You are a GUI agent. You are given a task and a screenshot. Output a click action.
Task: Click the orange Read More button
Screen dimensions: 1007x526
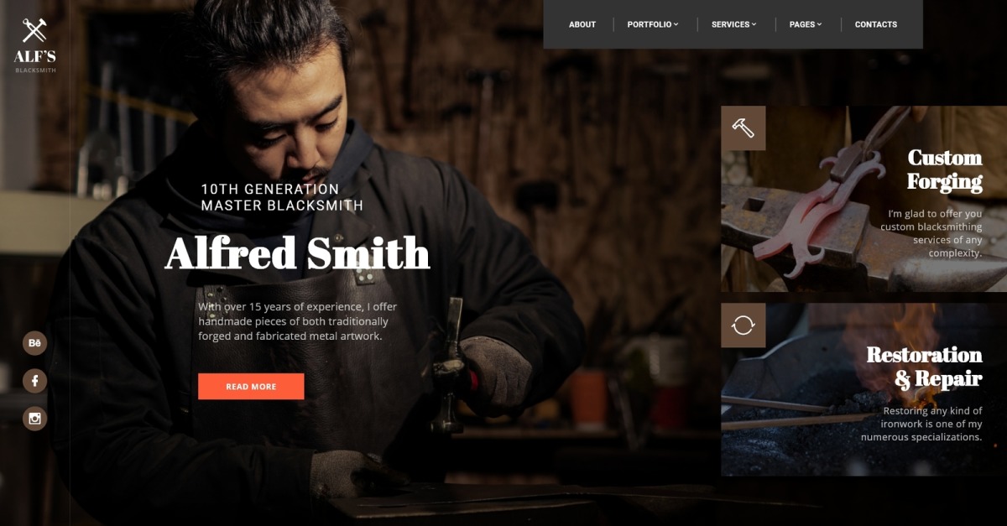point(251,387)
